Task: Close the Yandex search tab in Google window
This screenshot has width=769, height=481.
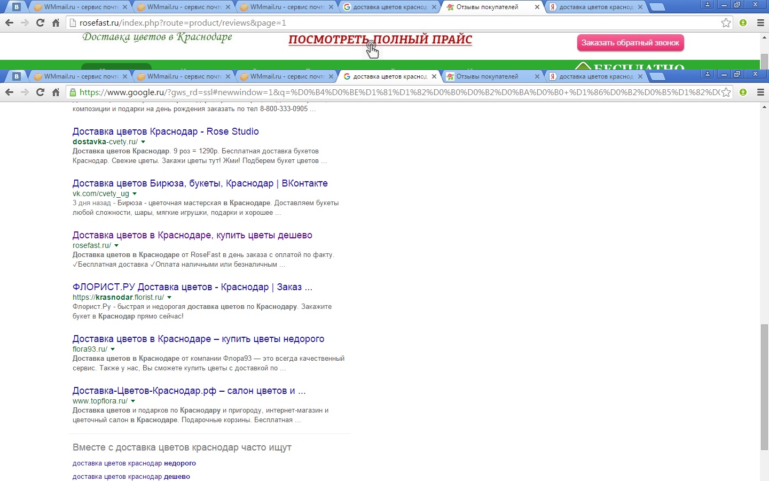Action: [x=640, y=76]
